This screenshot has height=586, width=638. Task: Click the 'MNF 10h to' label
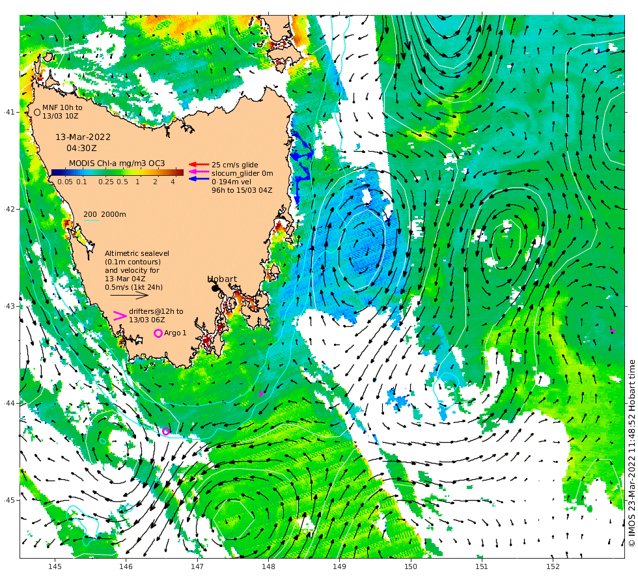pyautogui.click(x=62, y=107)
